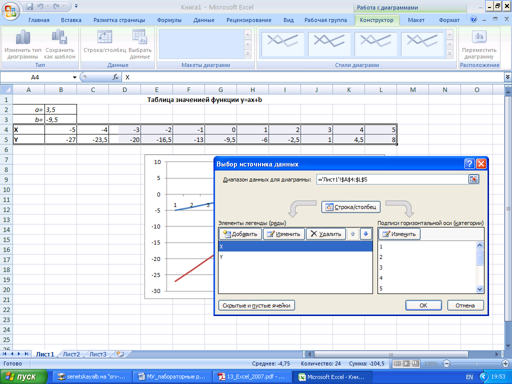Move chart (Переместить диаграмму)

point(479,44)
